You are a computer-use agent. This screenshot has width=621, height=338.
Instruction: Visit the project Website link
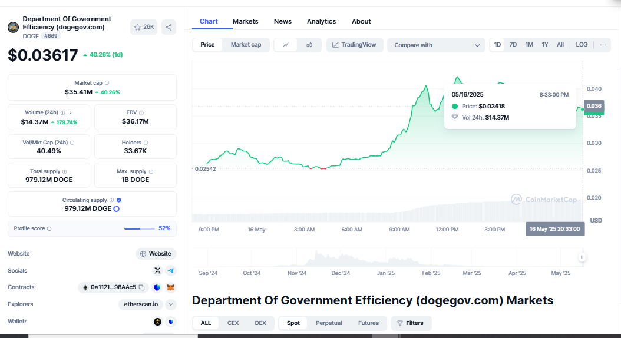click(156, 254)
